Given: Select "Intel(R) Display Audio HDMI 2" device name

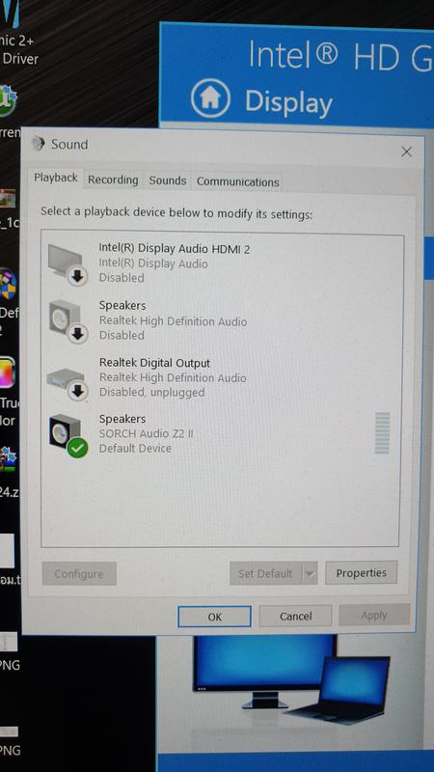Looking at the screenshot, I should [x=175, y=249].
